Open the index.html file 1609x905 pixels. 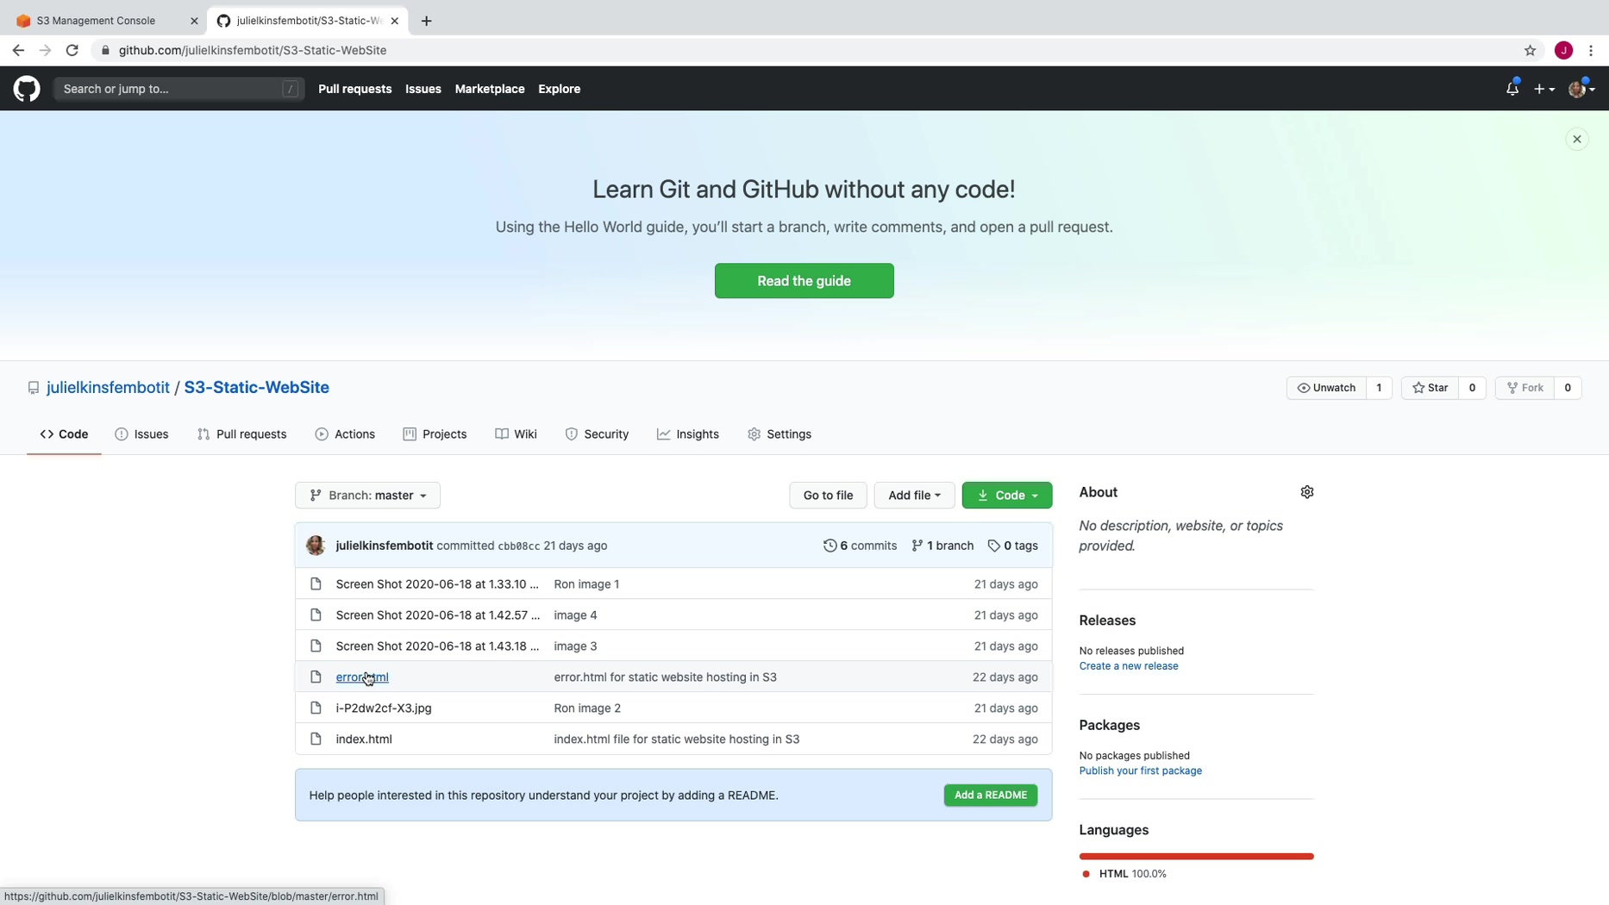(364, 740)
